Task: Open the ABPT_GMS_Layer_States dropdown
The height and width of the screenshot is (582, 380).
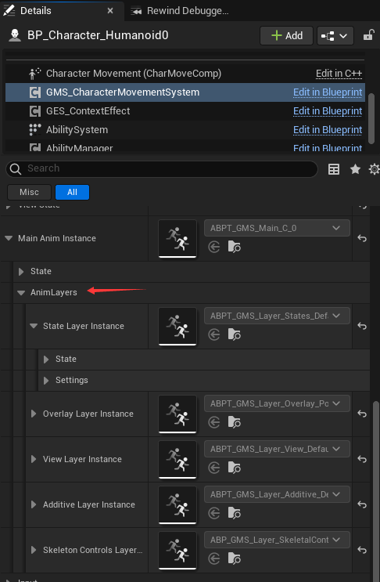Action: coord(277,316)
